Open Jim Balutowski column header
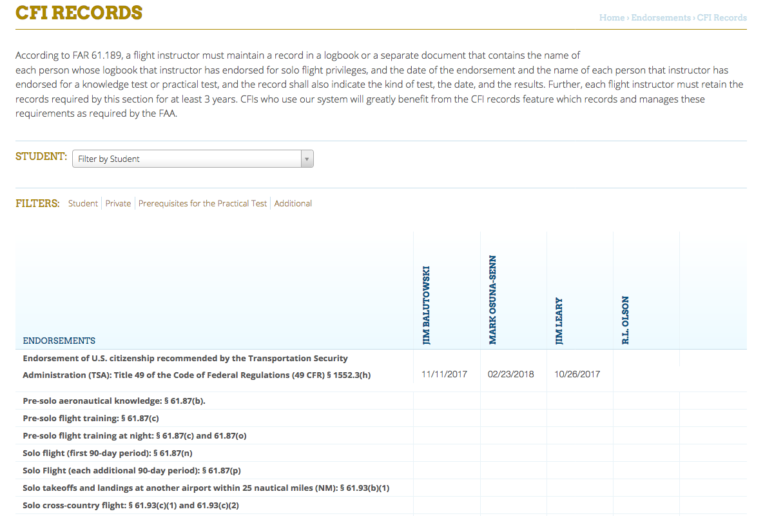774x516 pixels. (x=426, y=305)
